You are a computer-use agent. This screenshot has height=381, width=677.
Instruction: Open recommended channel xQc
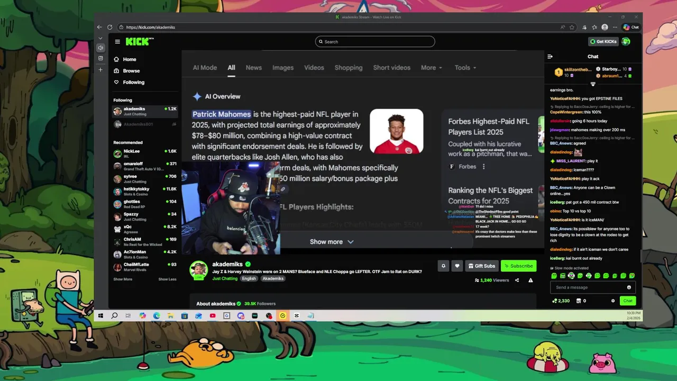point(145,229)
